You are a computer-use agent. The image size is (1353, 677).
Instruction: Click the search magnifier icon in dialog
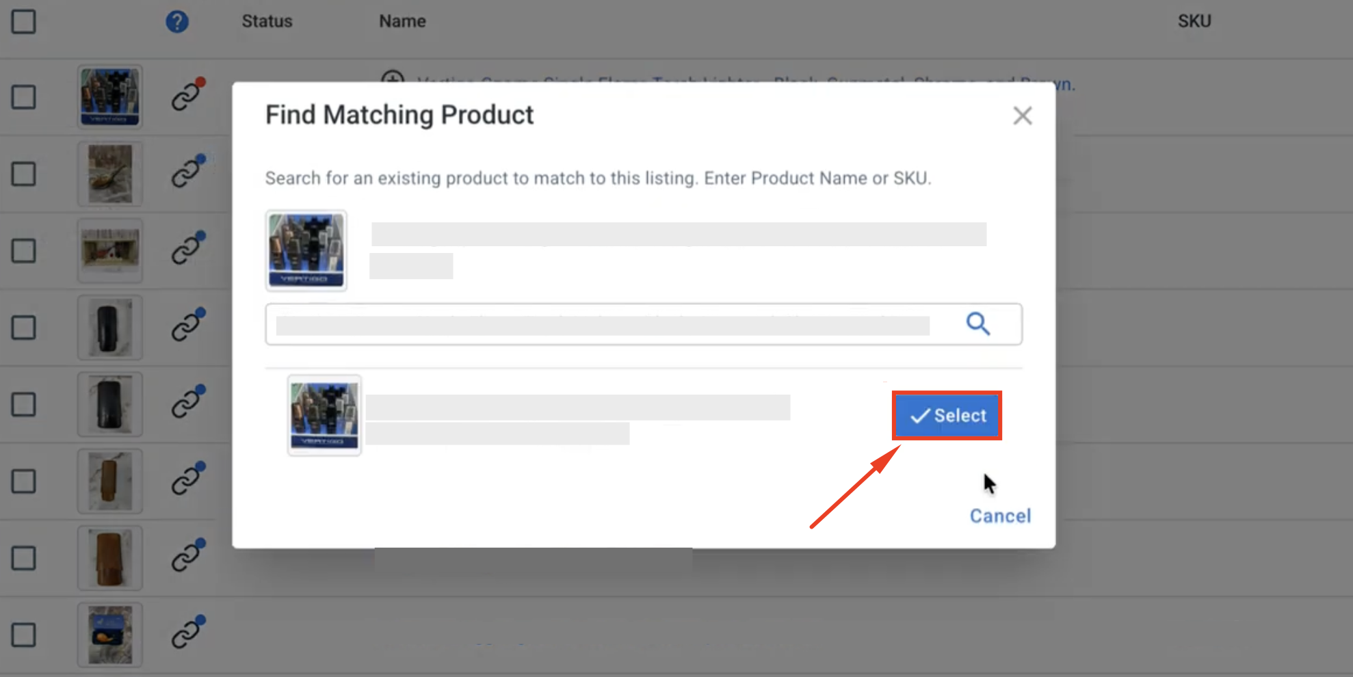click(x=977, y=323)
